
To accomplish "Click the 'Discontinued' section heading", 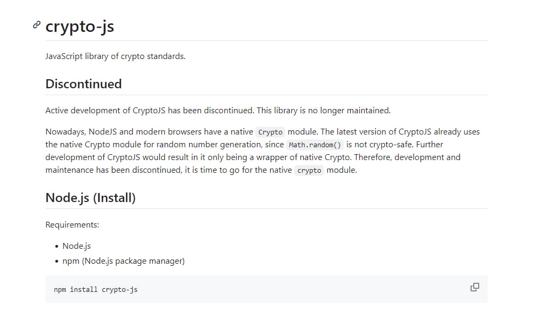I will [83, 84].
